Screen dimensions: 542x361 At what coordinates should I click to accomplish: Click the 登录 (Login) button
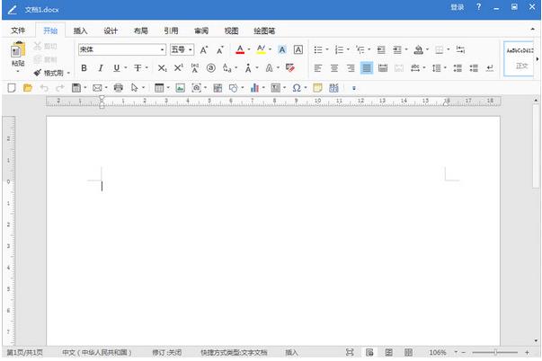pyautogui.click(x=458, y=7)
